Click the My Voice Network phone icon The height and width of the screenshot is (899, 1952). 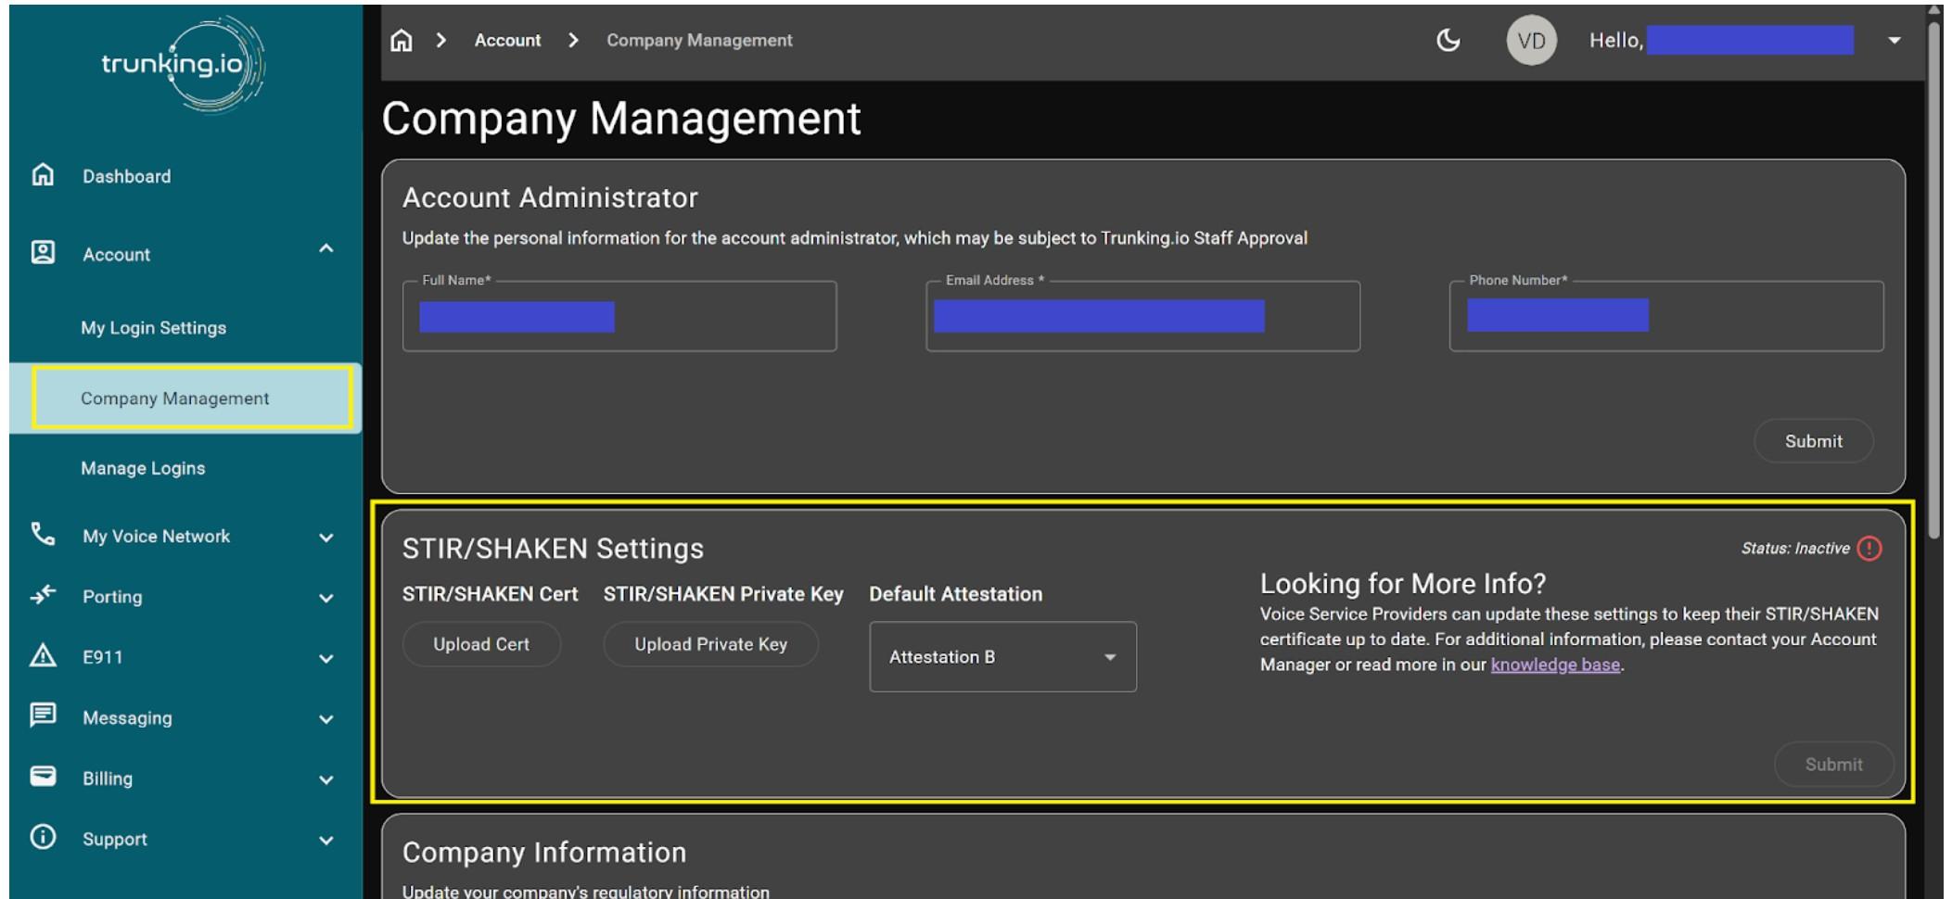tap(43, 535)
